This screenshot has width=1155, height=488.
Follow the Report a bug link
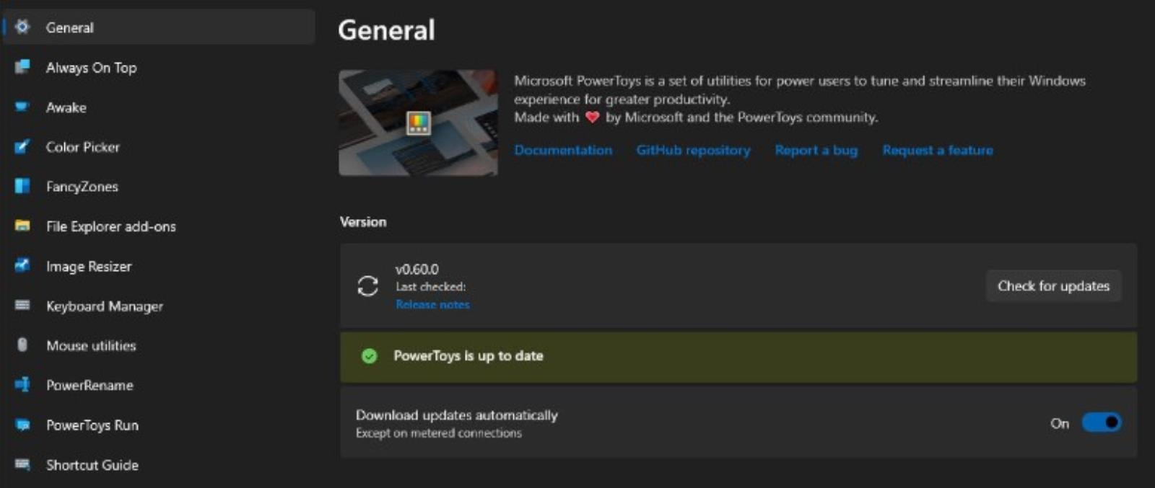coord(816,150)
